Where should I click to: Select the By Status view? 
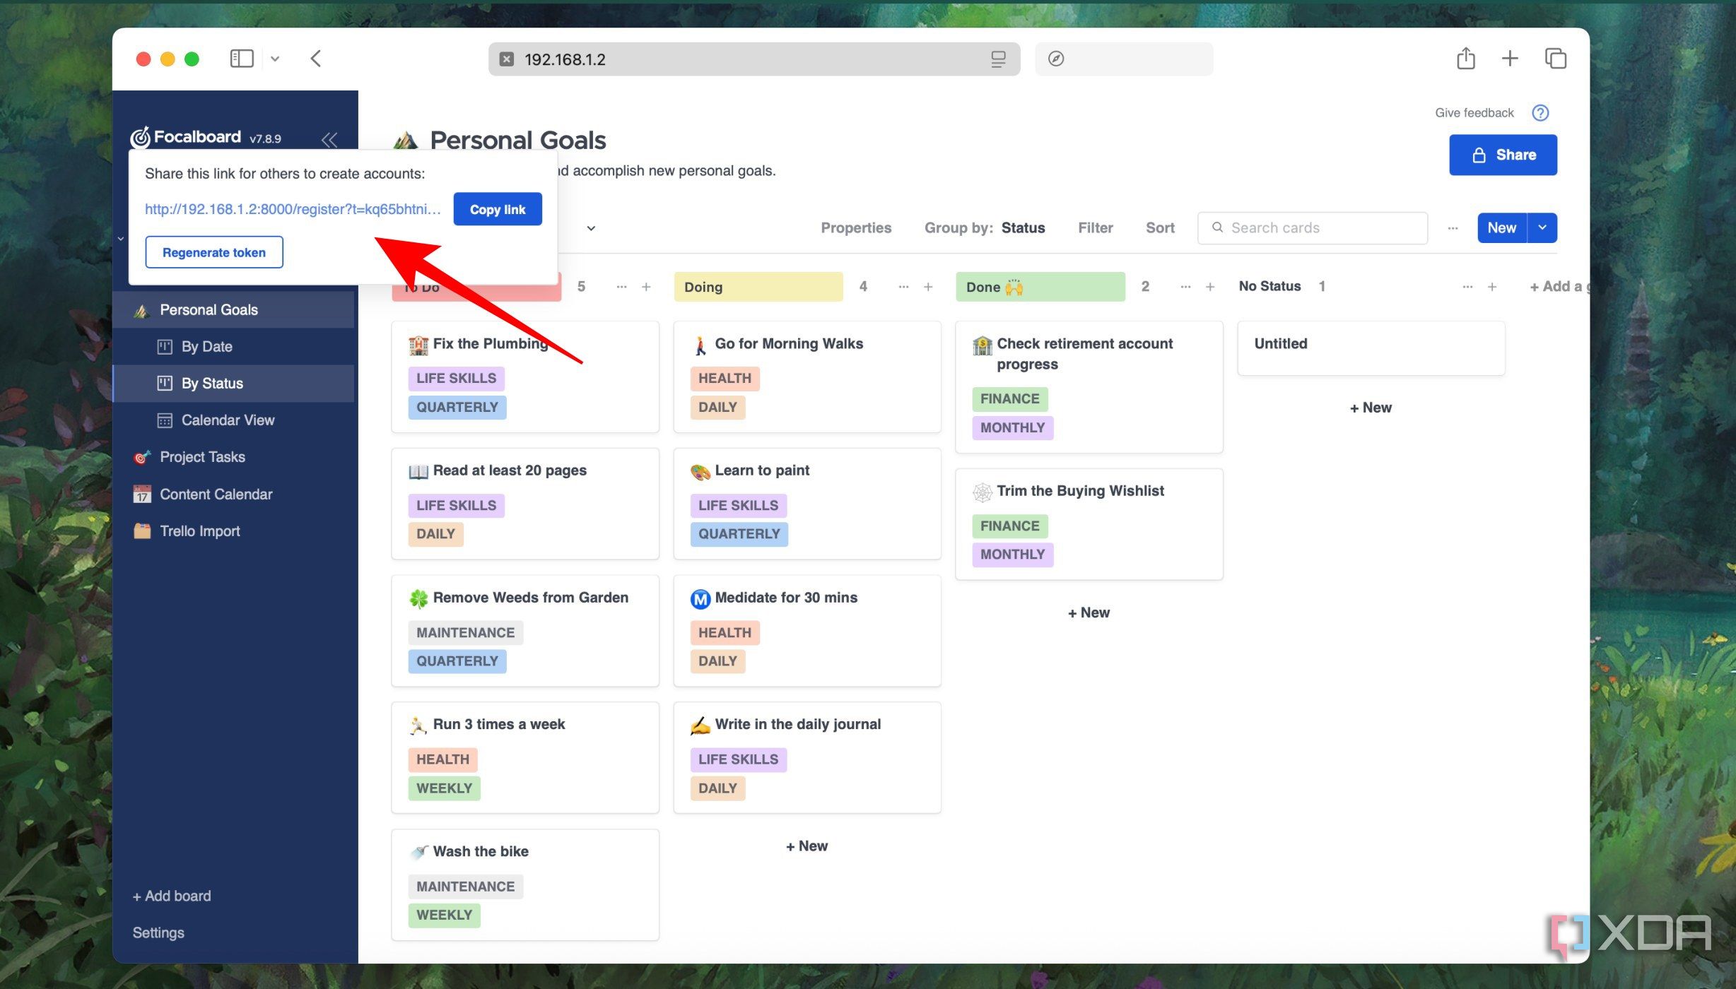point(233,384)
